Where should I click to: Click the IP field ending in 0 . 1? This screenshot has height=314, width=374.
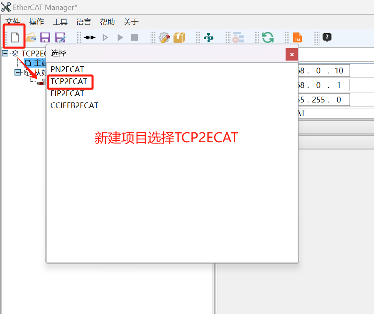[324, 85]
